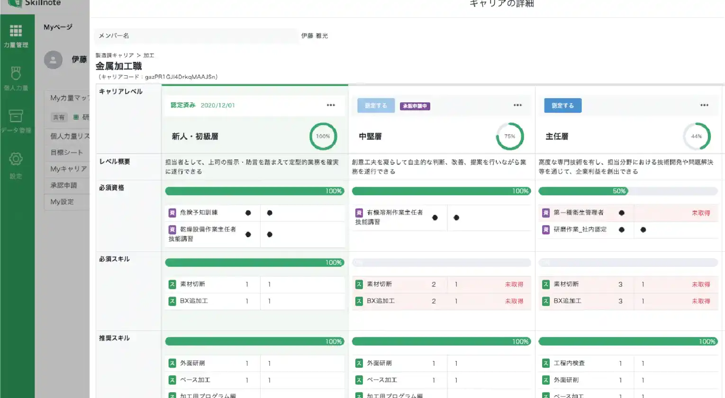Click the 100% progress ring for 新人・初級層
Viewport: 725px width, 398px height.
[323, 136]
